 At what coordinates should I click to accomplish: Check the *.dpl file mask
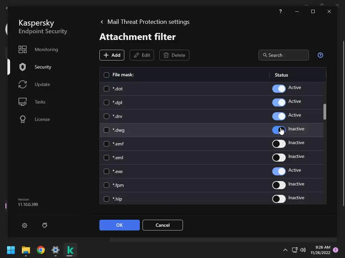(x=106, y=102)
